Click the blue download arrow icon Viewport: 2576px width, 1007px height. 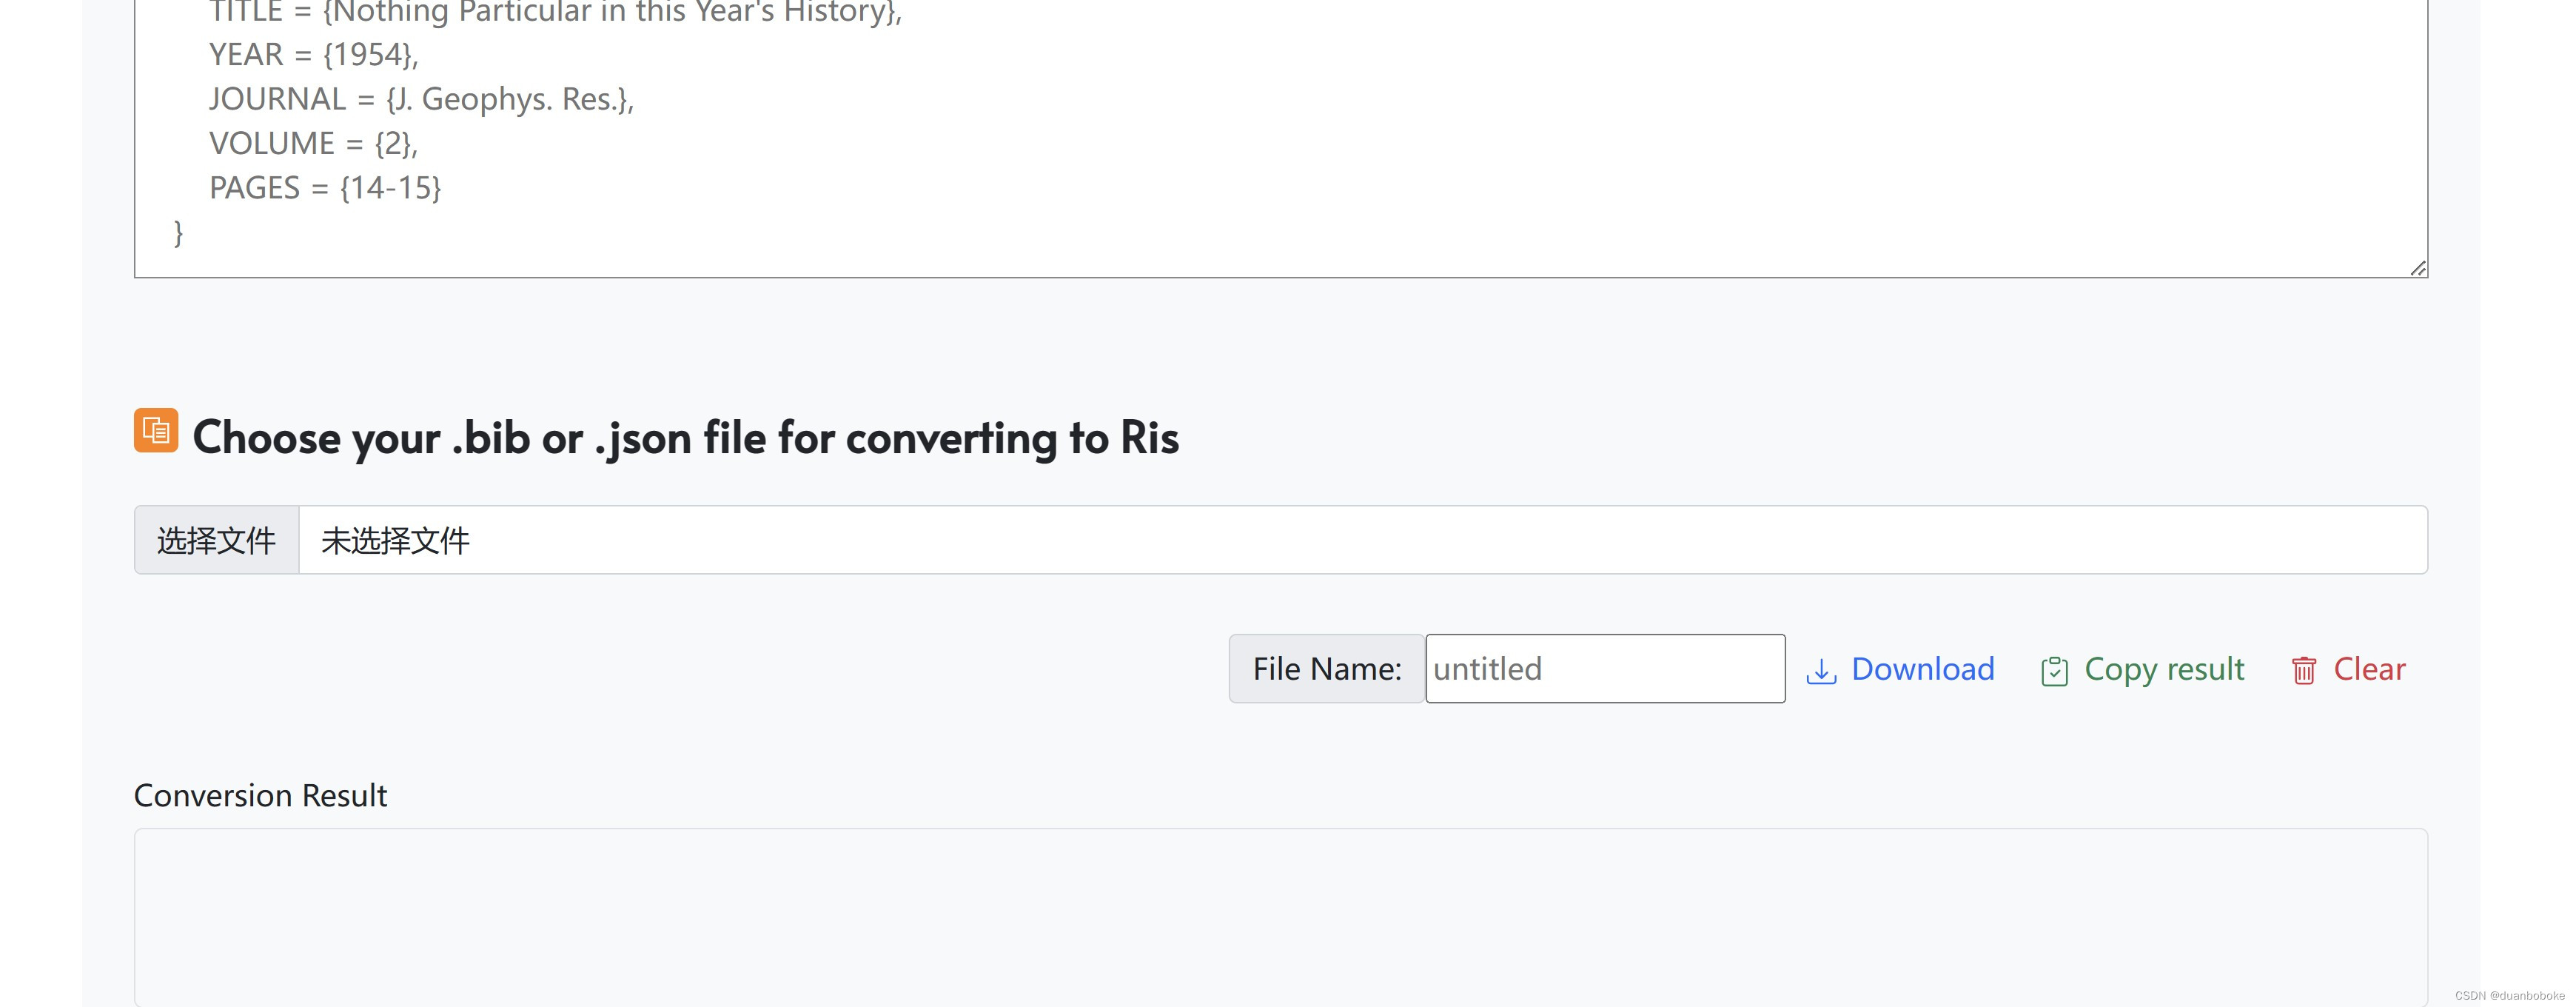point(1821,671)
